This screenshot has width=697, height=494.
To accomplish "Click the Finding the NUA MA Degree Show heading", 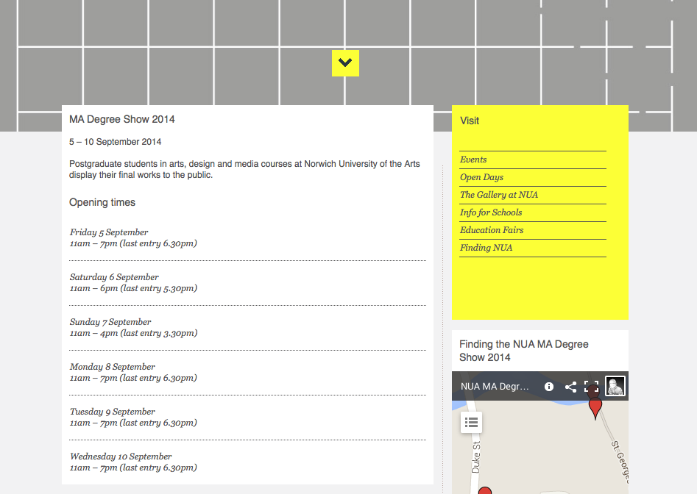I will [523, 351].
